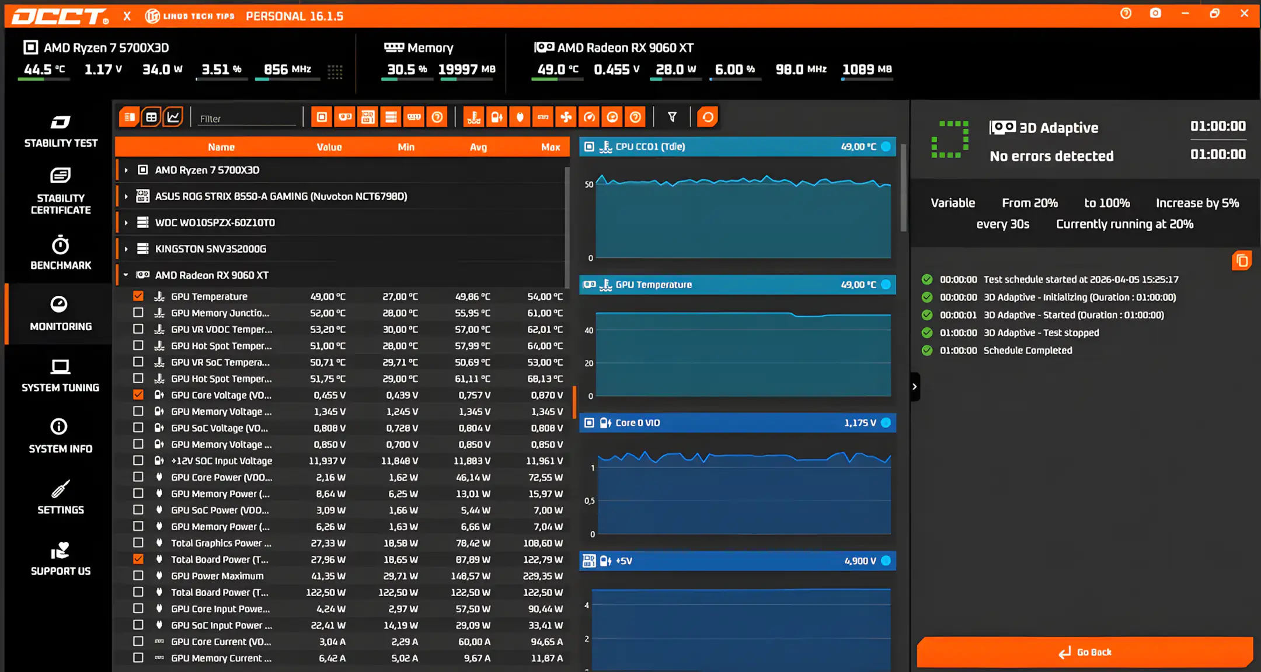1261x672 pixels.
Task: Click the help icon in title bar
Action: click(x=1126, y=13)
